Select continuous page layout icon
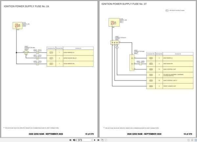The width and height of the screenshot is (197, 142). click(x=192, y=140)
